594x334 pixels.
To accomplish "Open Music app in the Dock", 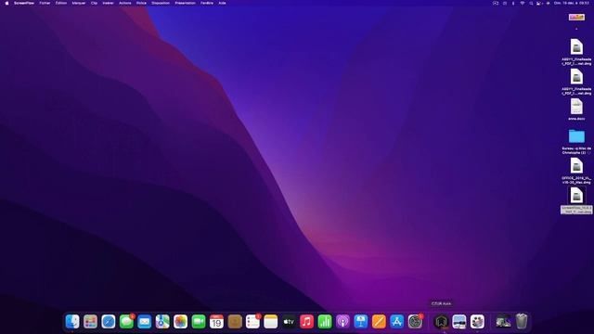I will (307, 322).
